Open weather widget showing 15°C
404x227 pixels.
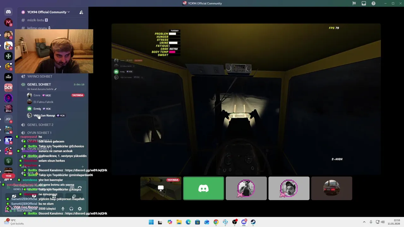14,222
